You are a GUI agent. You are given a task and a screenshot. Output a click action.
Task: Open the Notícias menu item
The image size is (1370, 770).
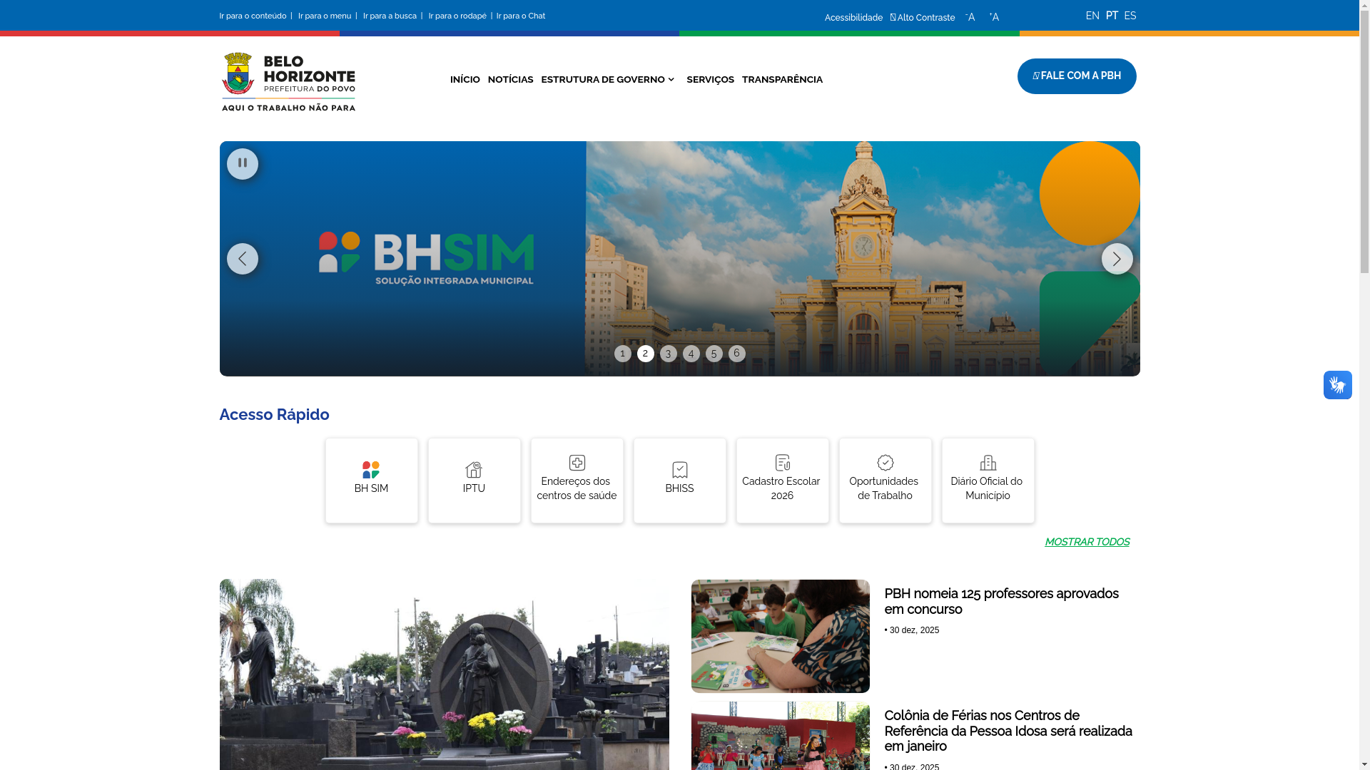coord(511,80)
